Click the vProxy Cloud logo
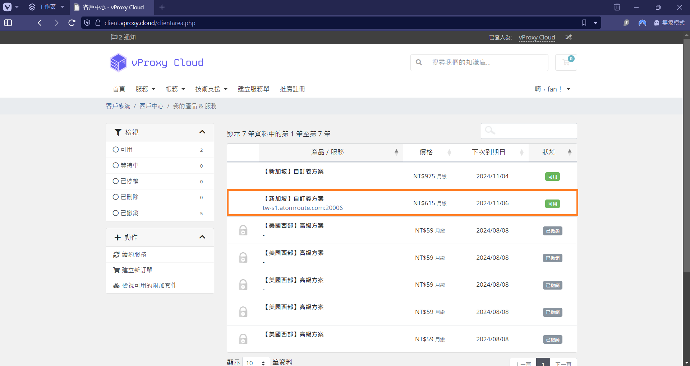 coord(157,63)
